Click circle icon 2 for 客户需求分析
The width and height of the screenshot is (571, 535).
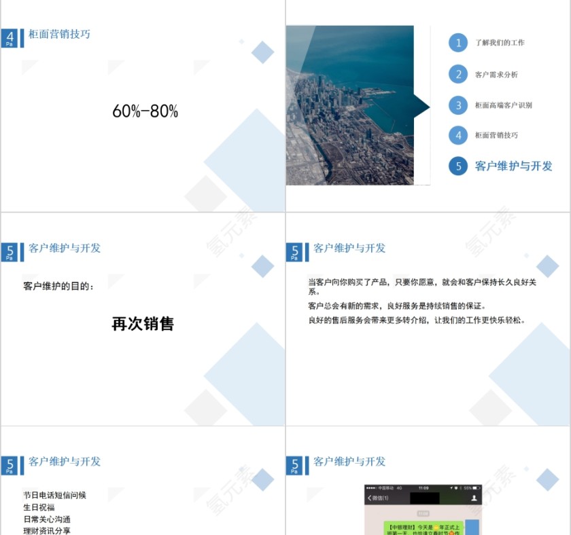point(458,74)
